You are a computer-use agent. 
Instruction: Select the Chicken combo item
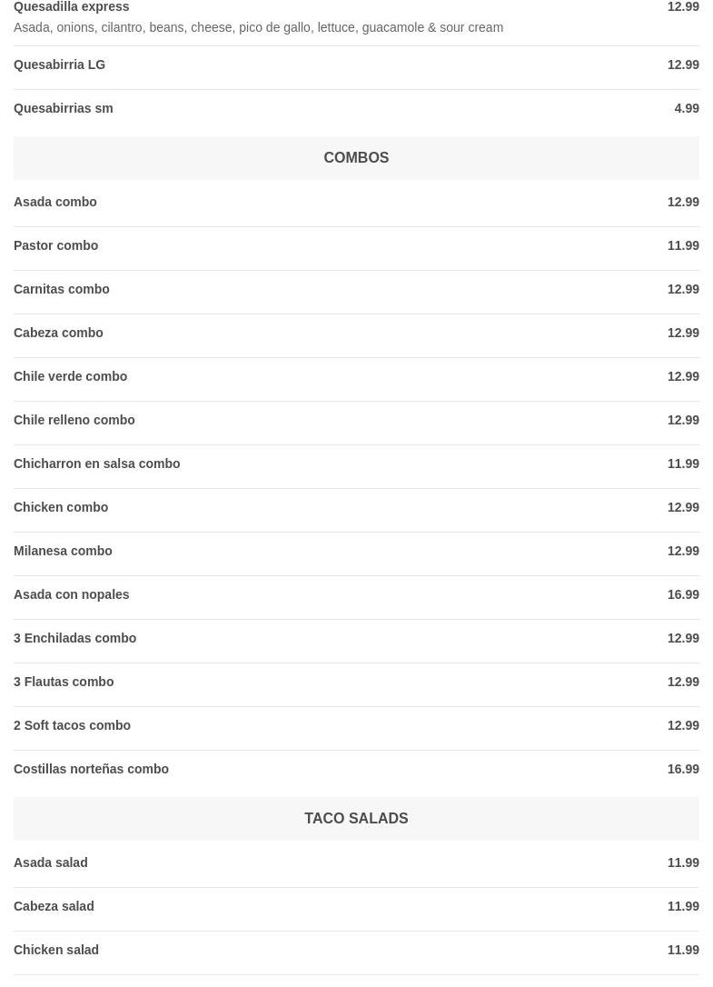[61, 507]
